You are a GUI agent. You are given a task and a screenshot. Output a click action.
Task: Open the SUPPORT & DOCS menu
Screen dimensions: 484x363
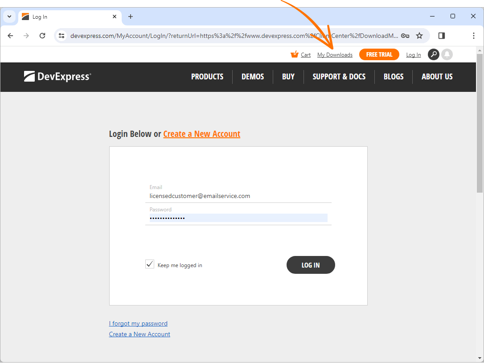339,77
